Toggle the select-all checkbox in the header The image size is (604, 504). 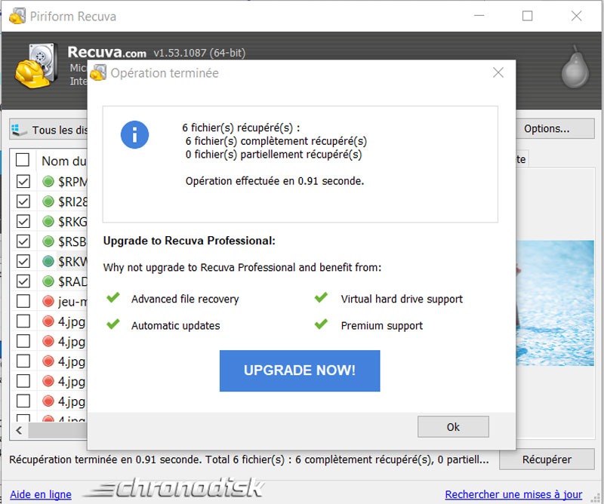[23, 160]
